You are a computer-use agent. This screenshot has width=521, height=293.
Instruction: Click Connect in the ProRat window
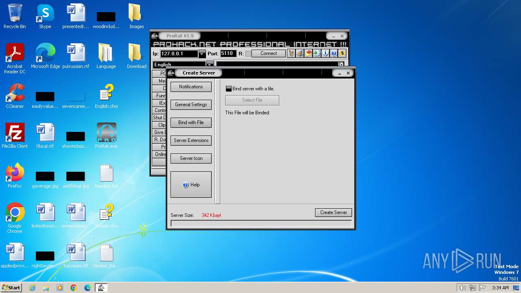[x=269, y=53]
